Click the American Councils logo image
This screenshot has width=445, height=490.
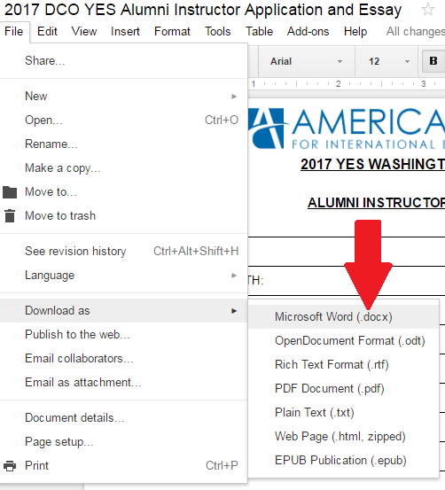tap(347, 128)
